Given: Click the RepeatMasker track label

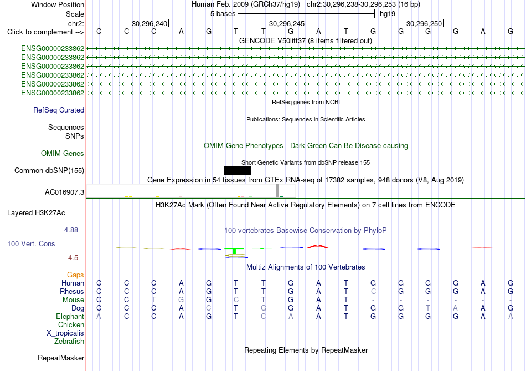Looking at the screenshot, I should 61,358.
